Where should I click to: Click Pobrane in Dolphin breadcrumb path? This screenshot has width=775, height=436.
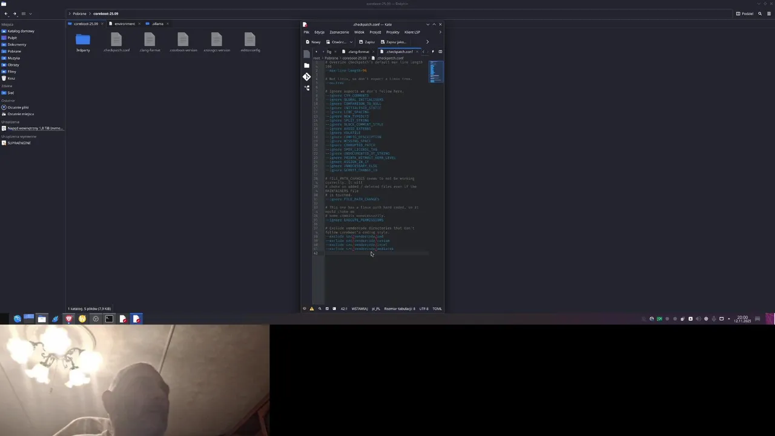(79, 13)
